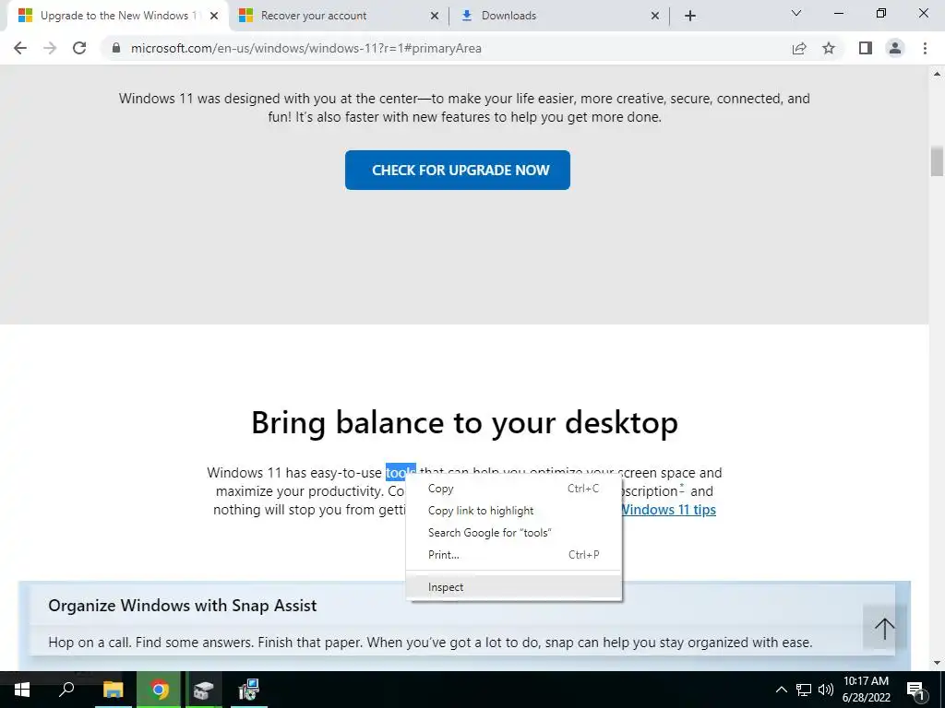Click the forward navigation arrow
Screen dimensions: 945x708
50,48
